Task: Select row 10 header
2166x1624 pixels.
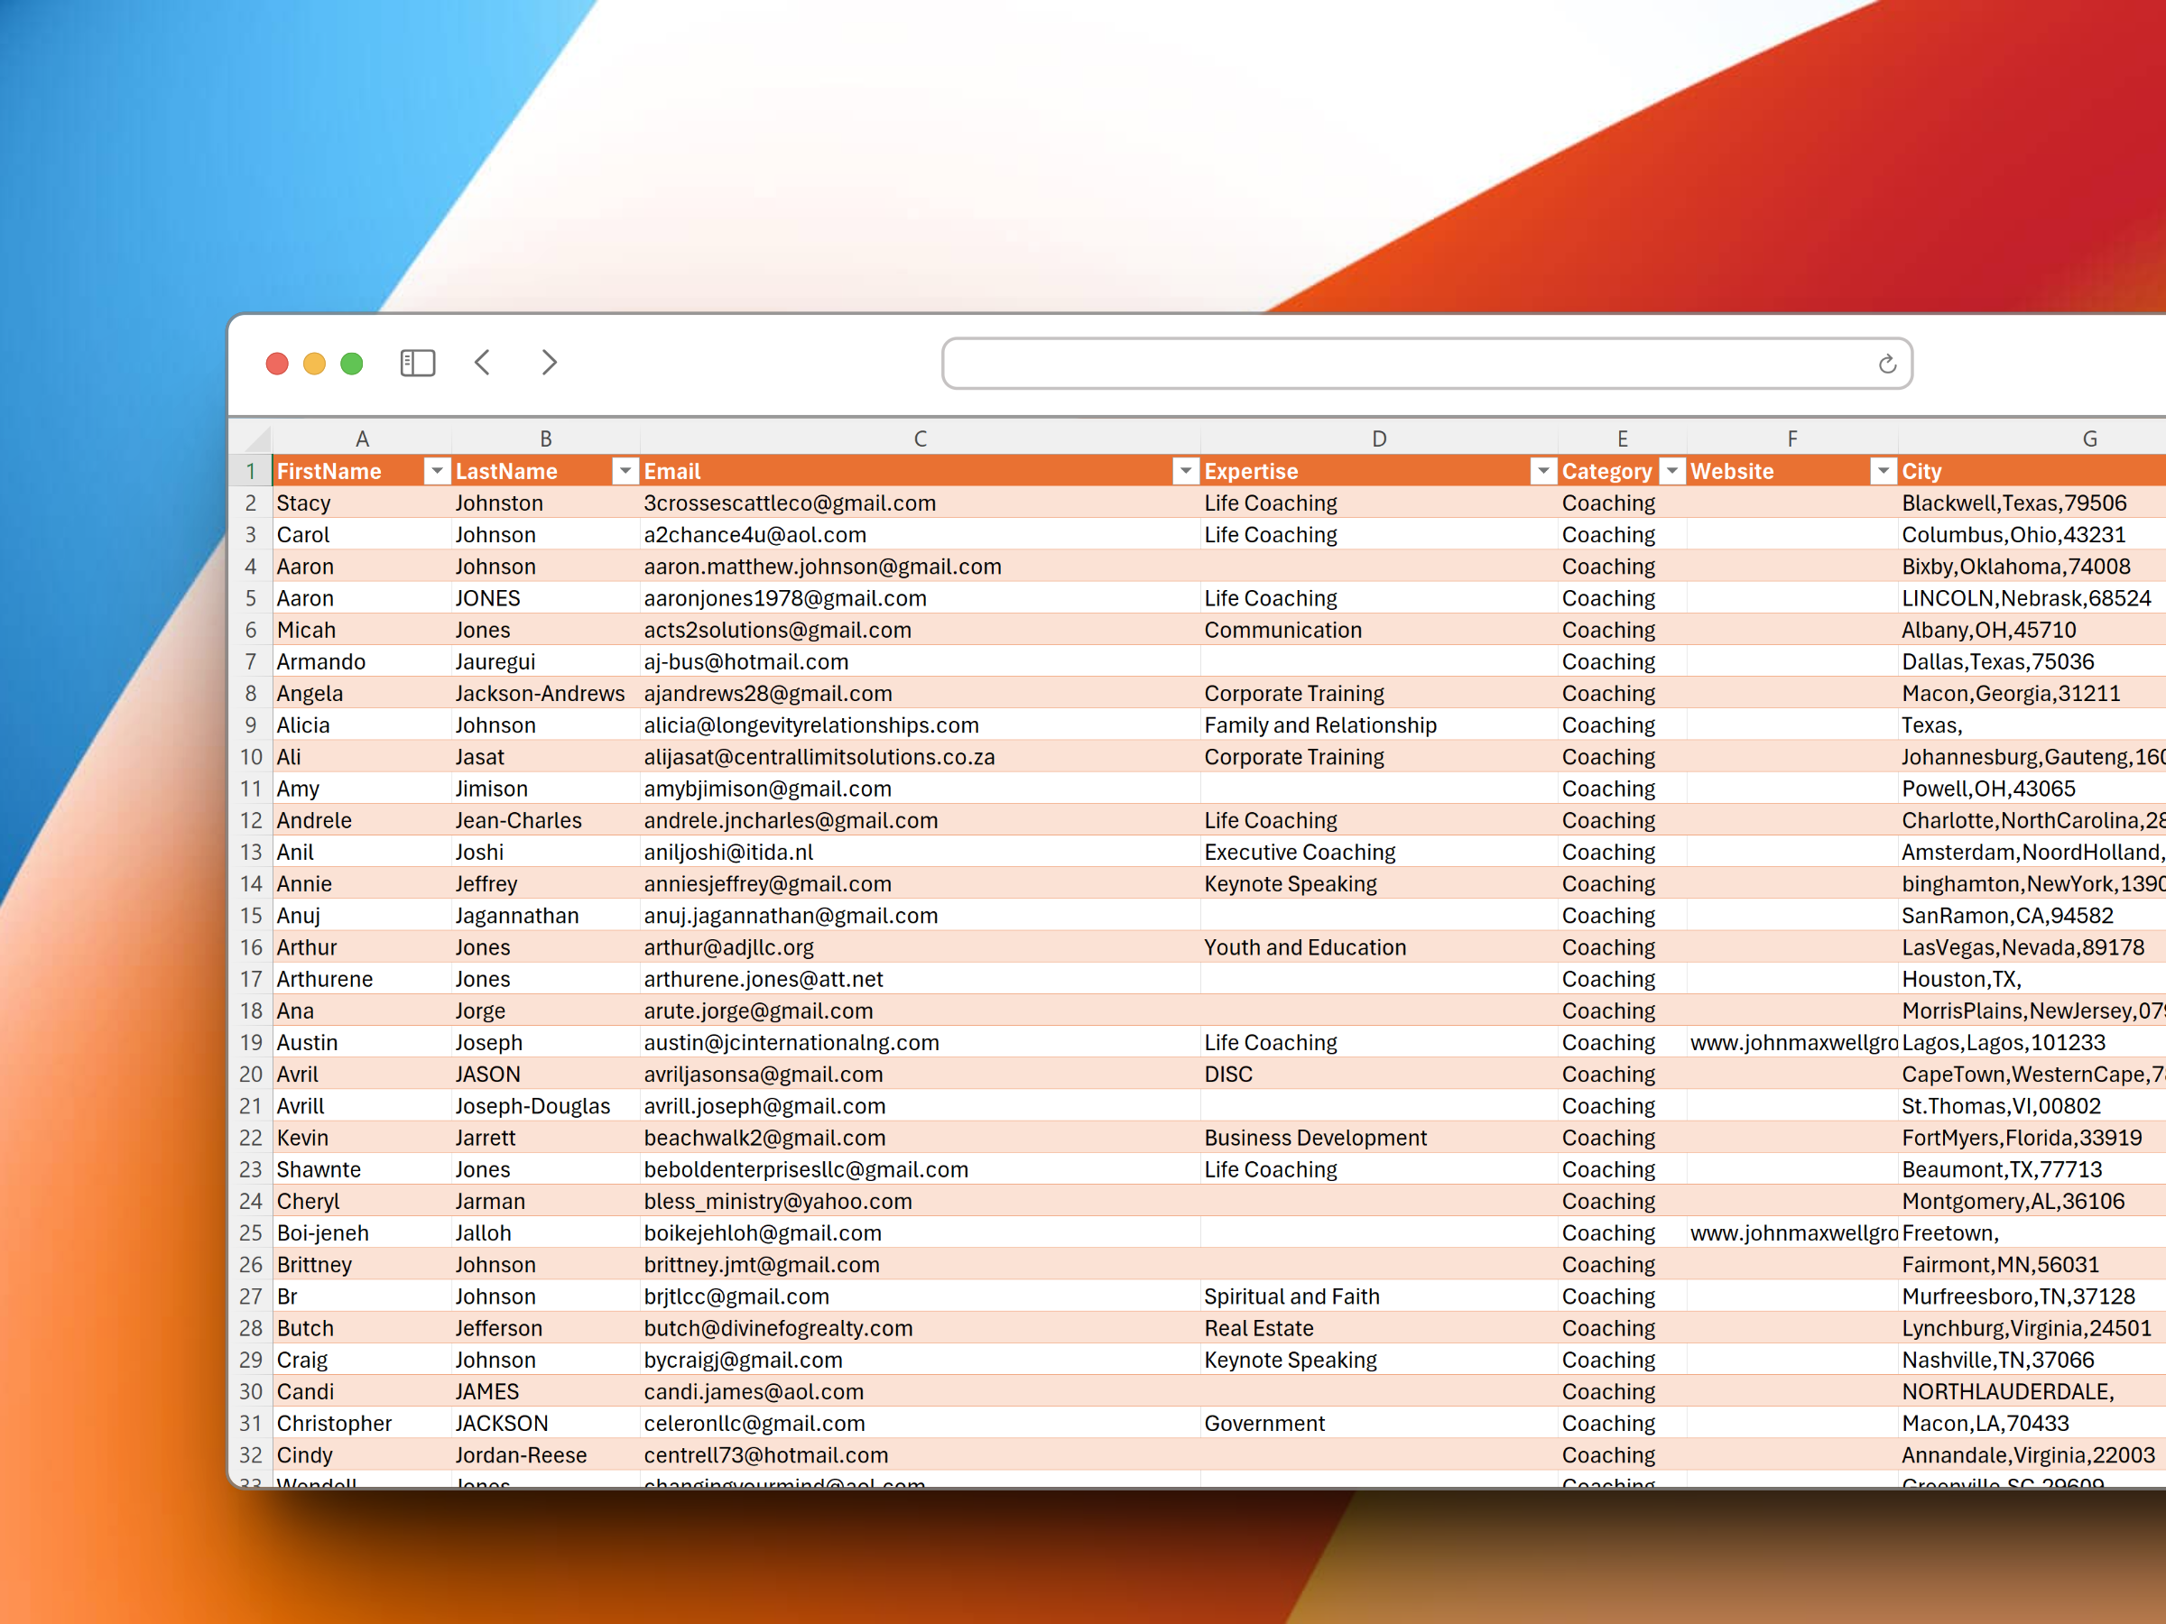Action: point(251,757)
